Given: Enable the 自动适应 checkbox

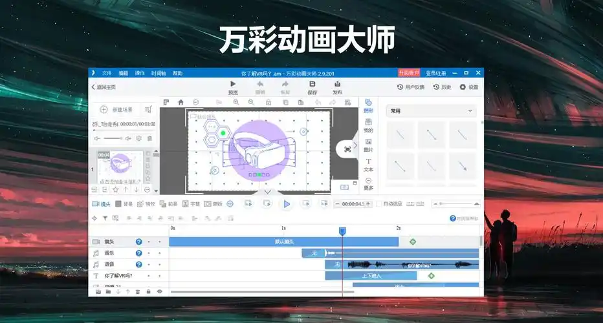Looking at the screenshot, I should [x=379, y=203].
